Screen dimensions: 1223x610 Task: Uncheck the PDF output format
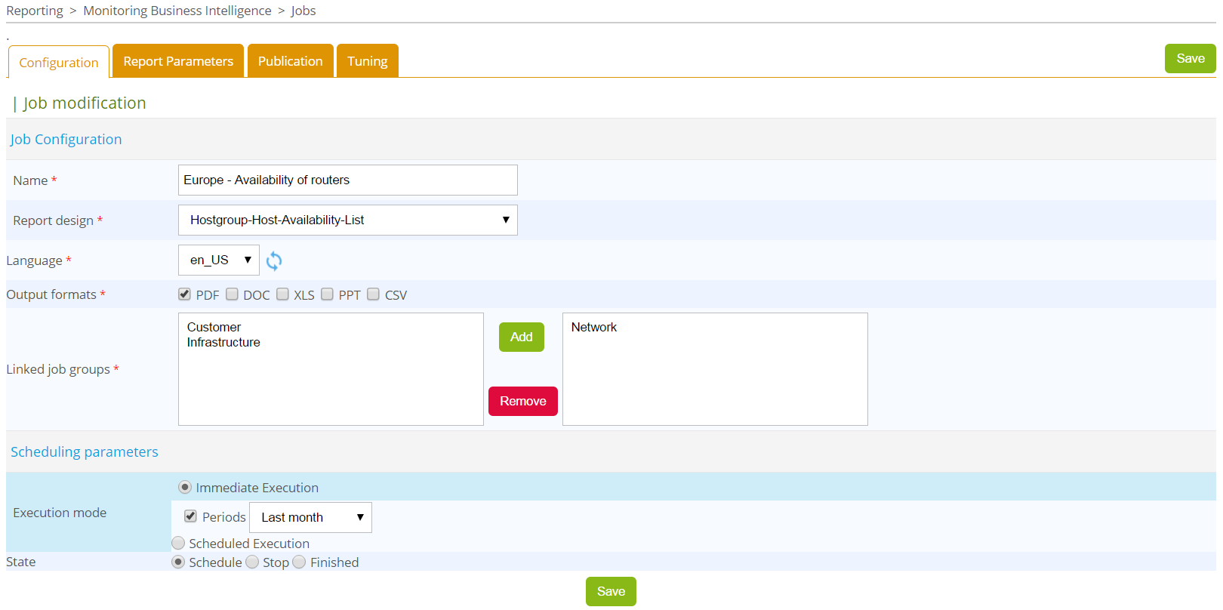click(184, 294)
